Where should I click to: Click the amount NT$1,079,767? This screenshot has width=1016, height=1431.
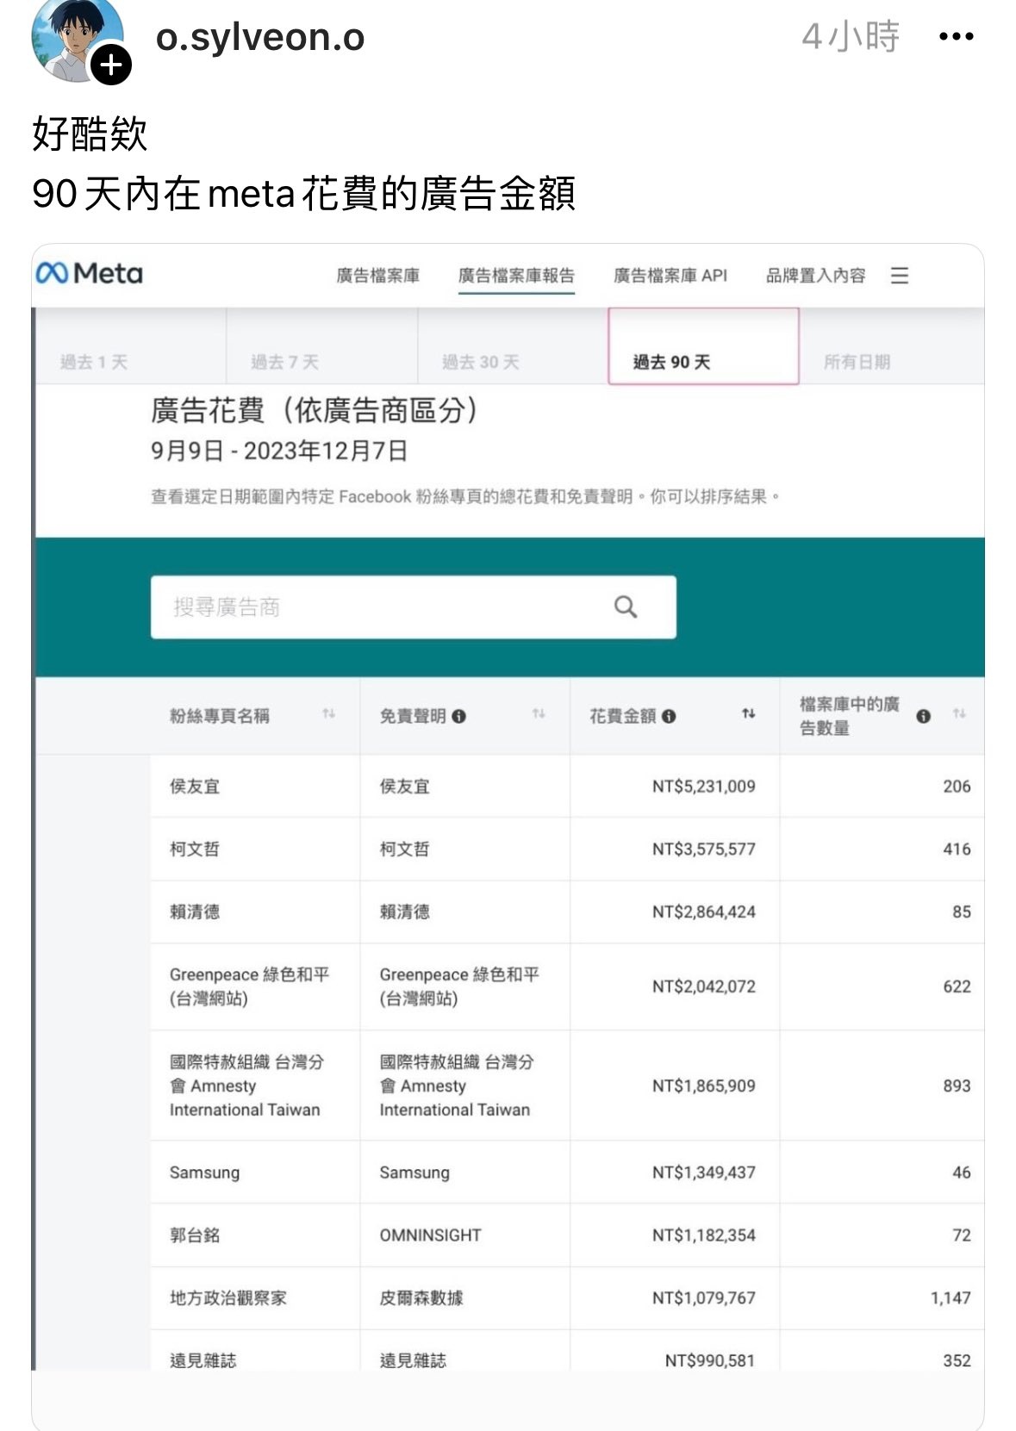tap(704, 1298)
